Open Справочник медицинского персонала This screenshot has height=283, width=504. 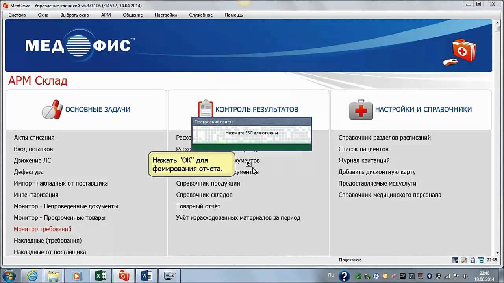coord(390,195)
